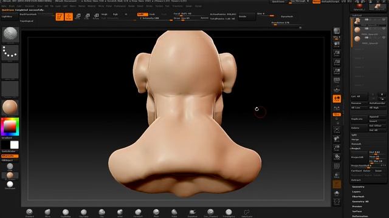Screen dimensions: 389x218
Task: Expand the Layers section
Action: tap(356, 192)
